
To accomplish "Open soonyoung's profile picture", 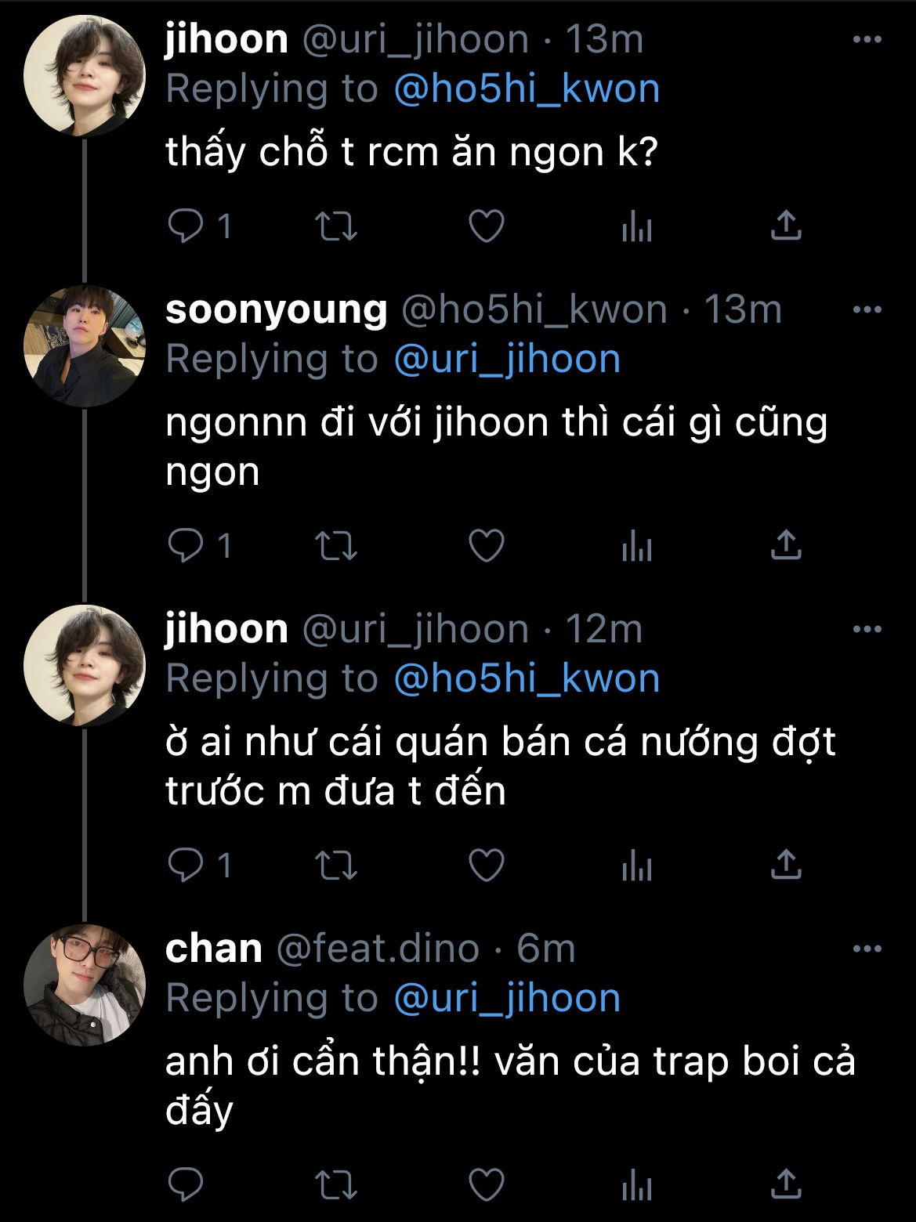I will click(x=85, y=346).
